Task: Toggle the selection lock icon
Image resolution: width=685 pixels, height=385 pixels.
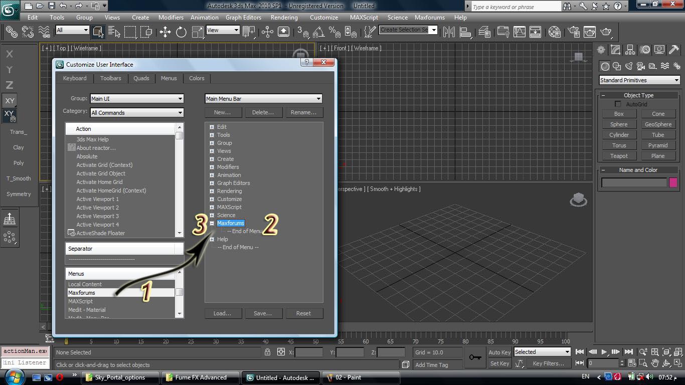Action: 268,352
